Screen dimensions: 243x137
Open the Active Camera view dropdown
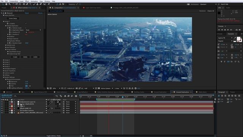[x=107, y=88]
